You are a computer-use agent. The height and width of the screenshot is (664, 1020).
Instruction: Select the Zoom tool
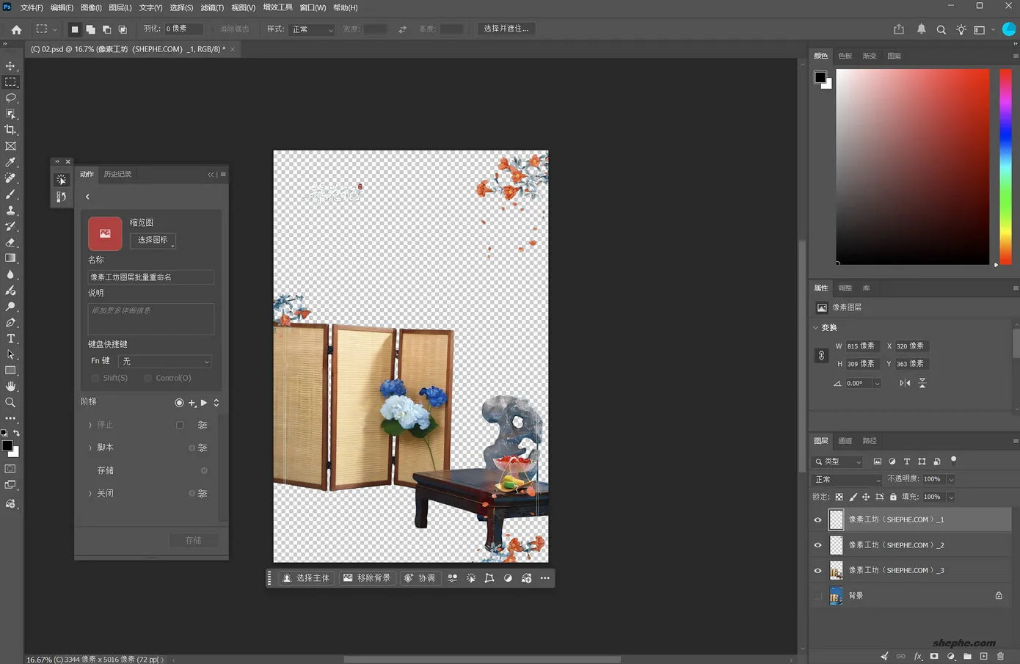coord(10,403)
